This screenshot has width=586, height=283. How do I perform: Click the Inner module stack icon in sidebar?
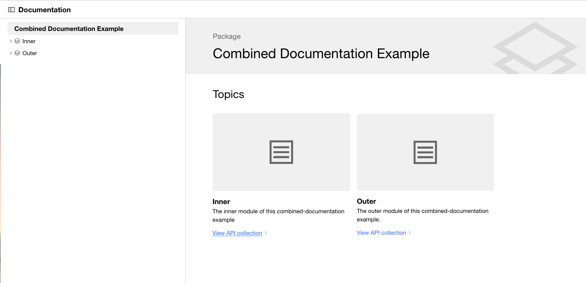(x=17, y=41)
